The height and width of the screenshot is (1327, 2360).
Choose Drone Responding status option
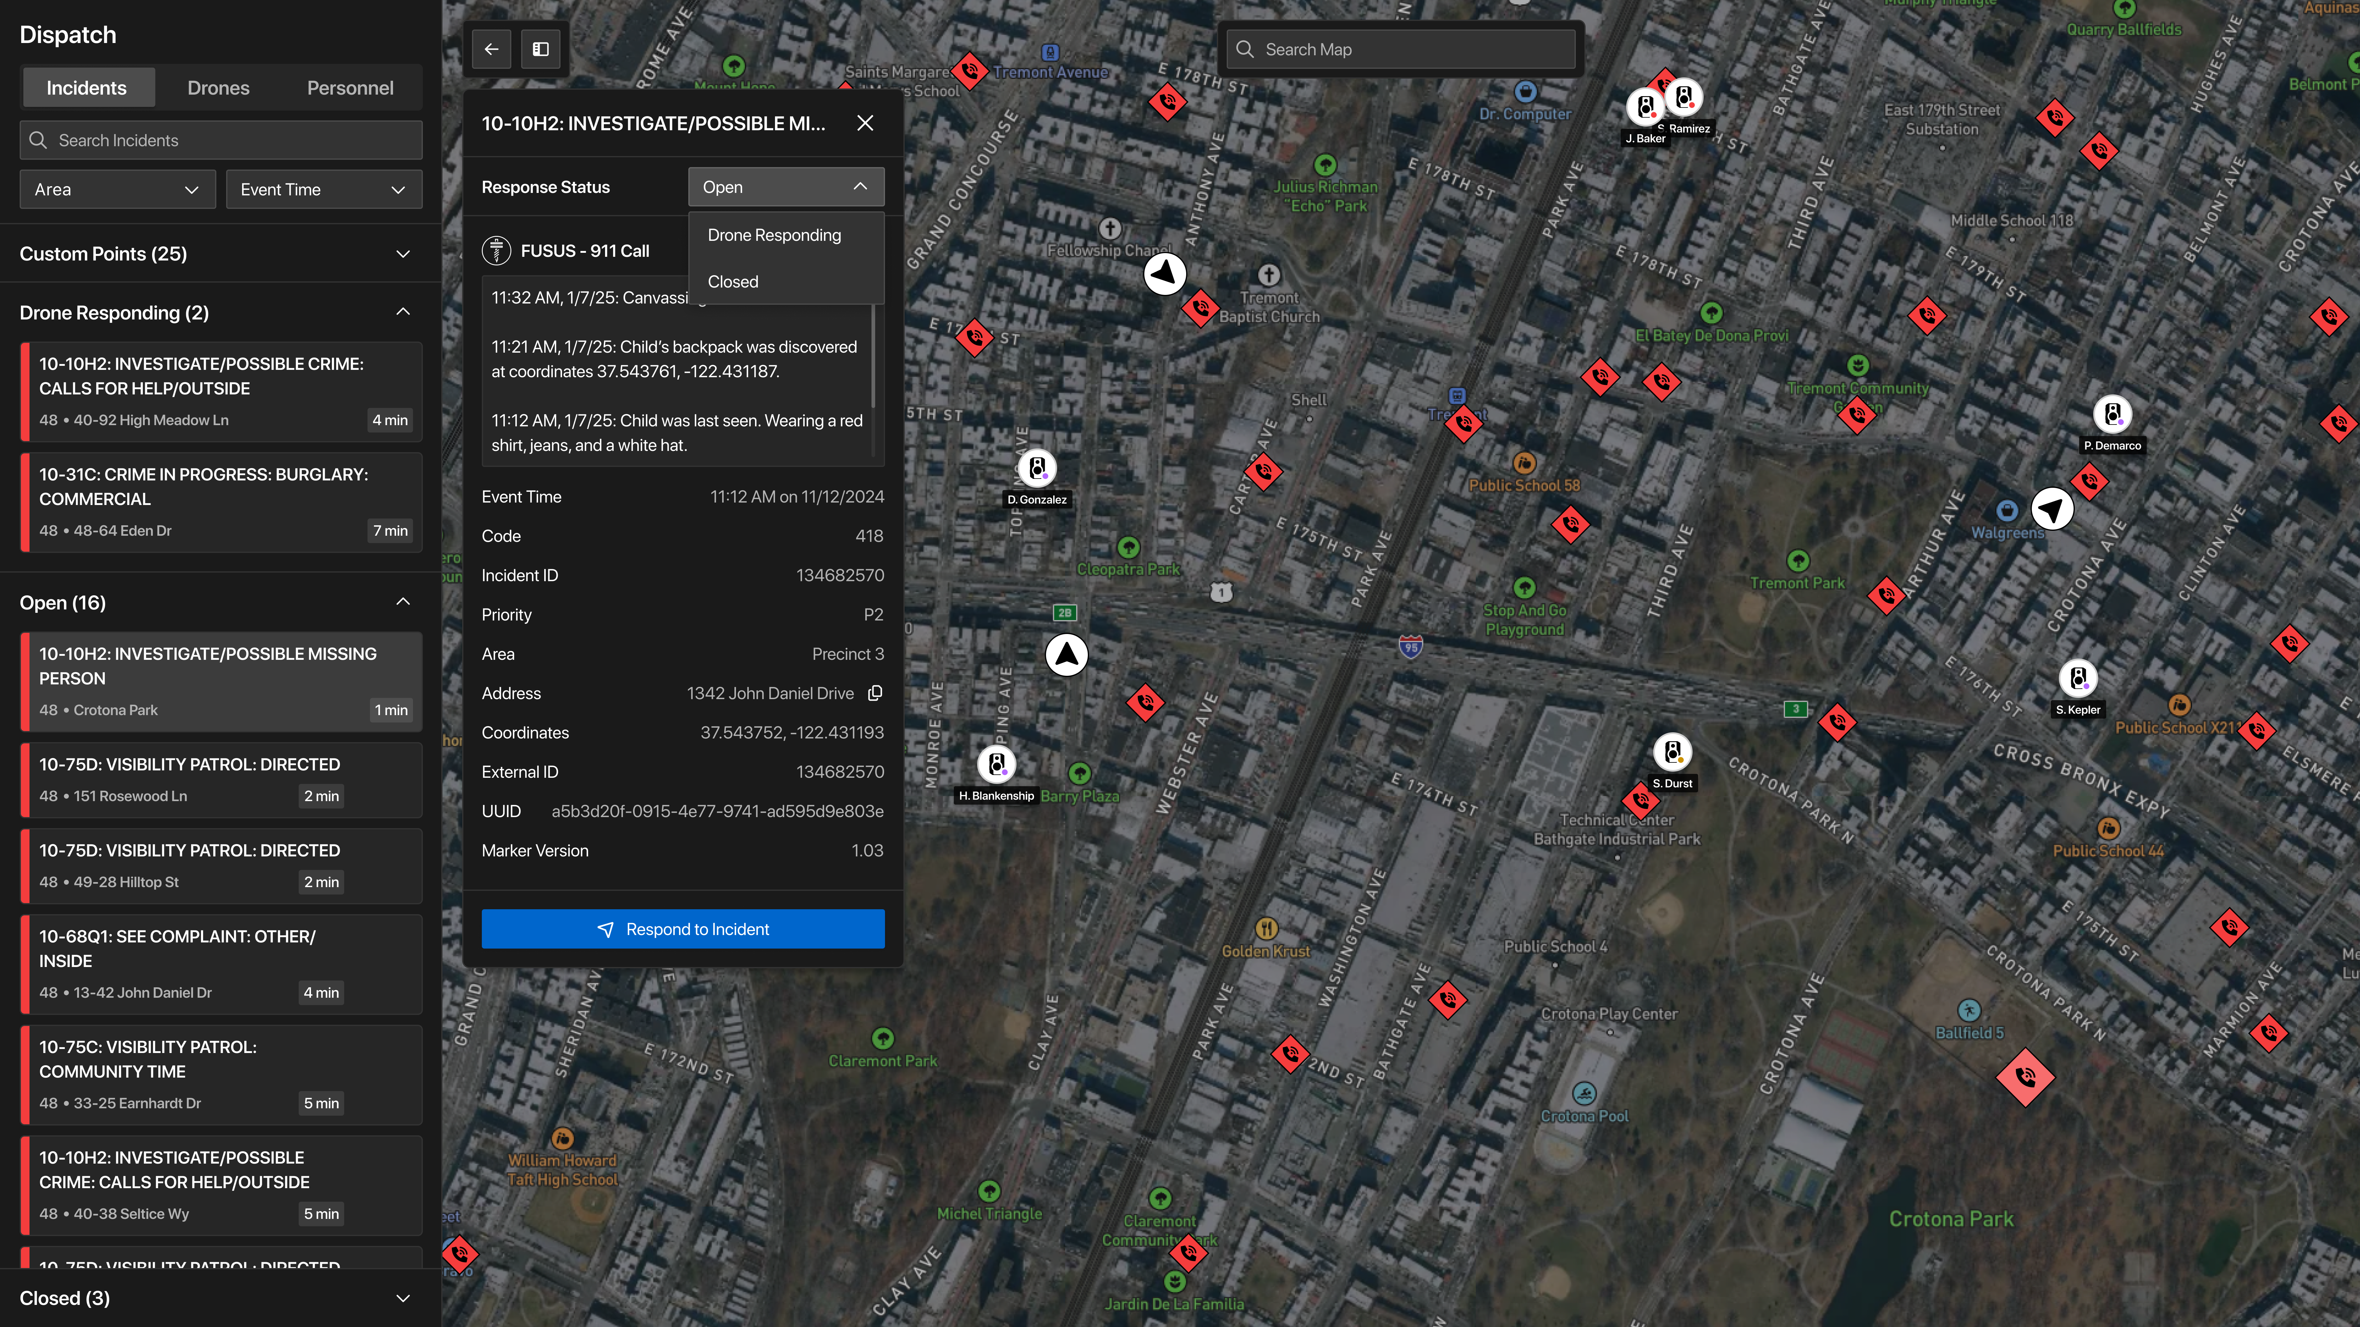click(x=774, y=235)
